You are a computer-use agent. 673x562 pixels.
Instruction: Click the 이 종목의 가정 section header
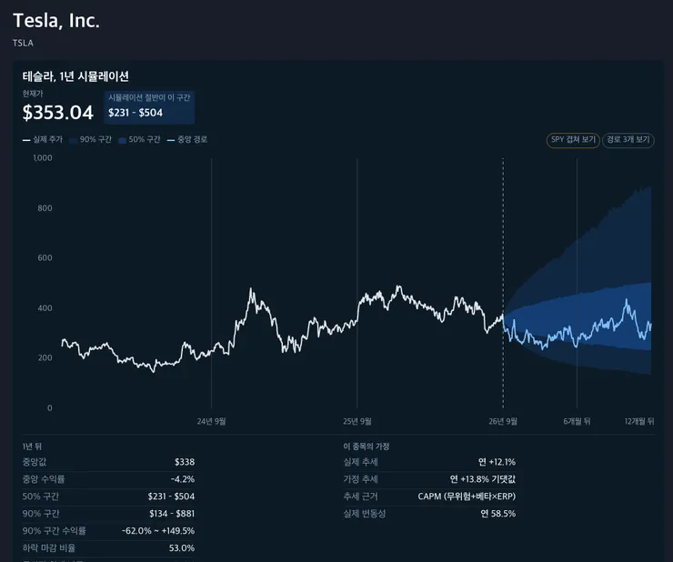367,447
